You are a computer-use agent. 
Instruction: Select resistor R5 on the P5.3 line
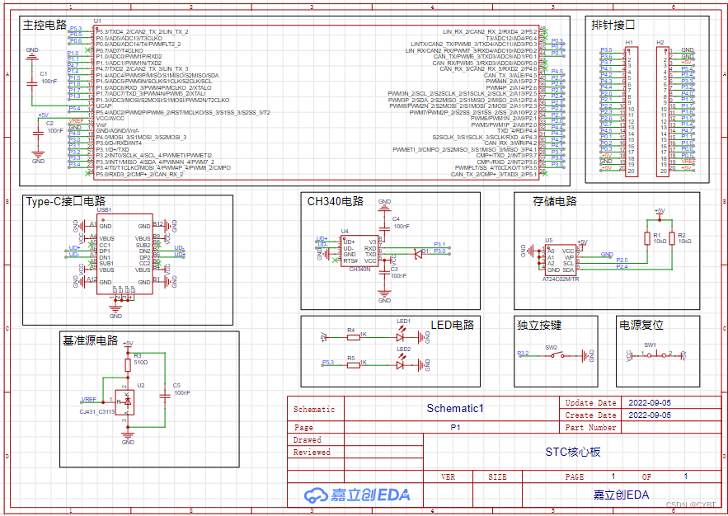click(x=354, y=366)
